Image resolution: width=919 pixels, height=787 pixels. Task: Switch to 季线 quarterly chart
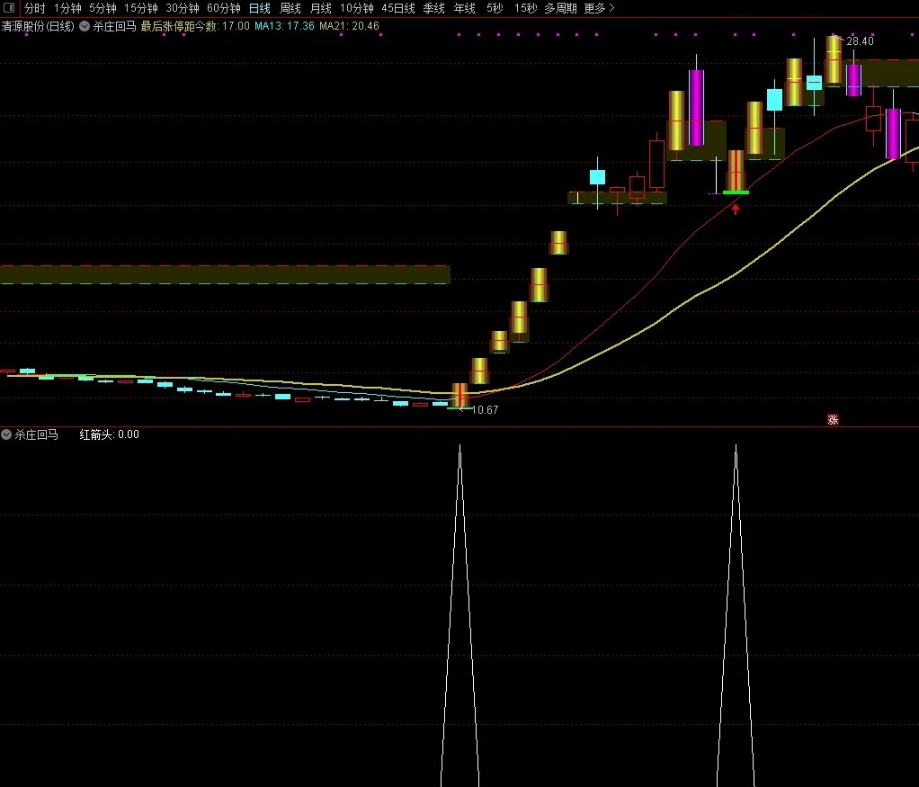click(x=433, y=8)
